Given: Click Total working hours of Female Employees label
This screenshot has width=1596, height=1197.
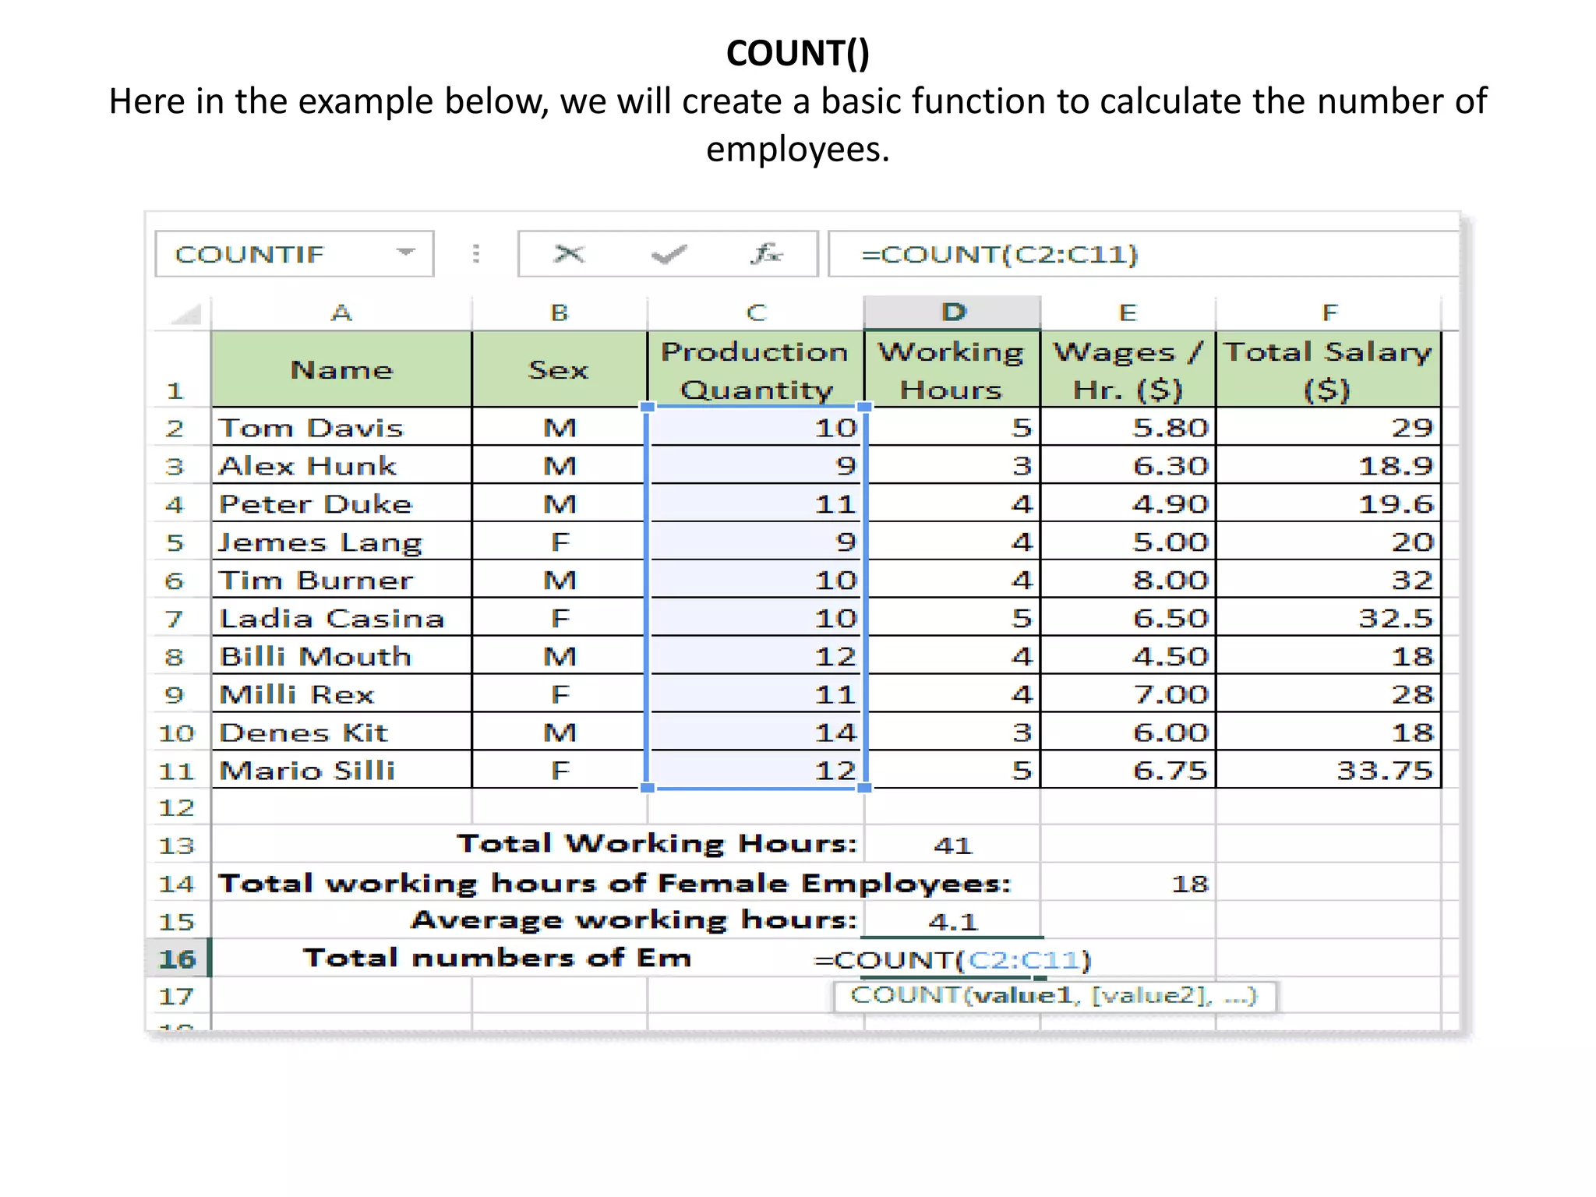Looking at the screenshot, I should click(x=614, y=883).
